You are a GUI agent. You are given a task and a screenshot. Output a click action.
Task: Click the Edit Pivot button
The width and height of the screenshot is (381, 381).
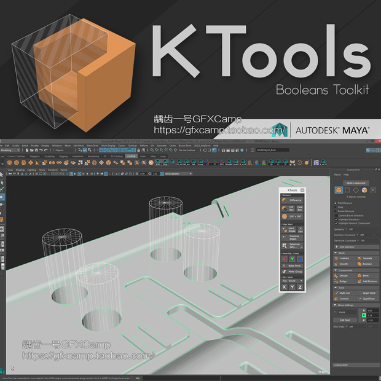coord(345,320)
